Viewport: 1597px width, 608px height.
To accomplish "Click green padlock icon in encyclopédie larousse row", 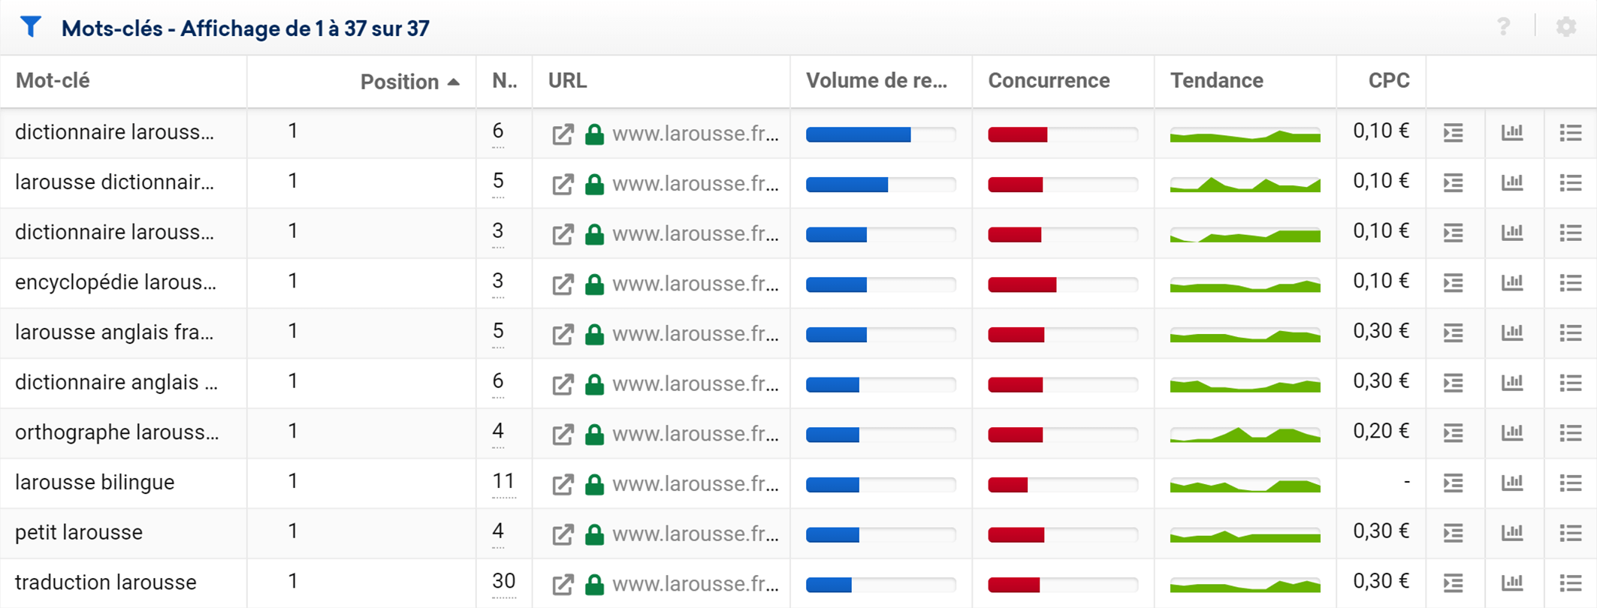I will click(594, 284).
